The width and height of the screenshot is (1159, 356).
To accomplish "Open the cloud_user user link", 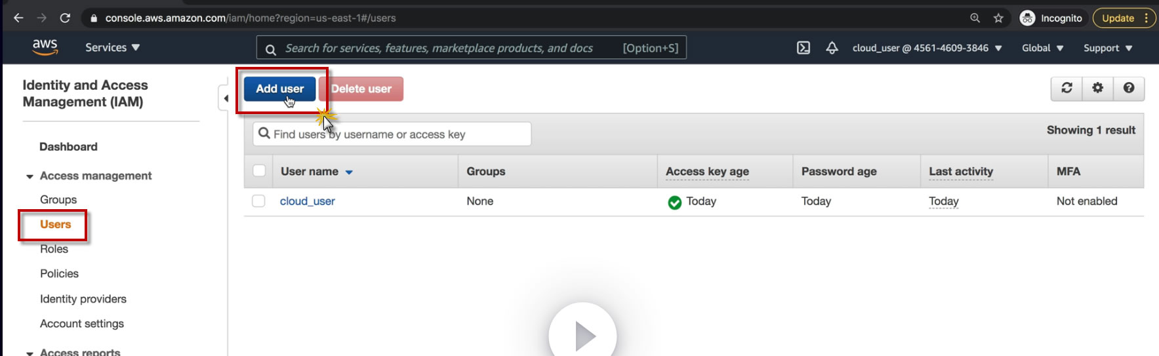I will tap(307, 201).
